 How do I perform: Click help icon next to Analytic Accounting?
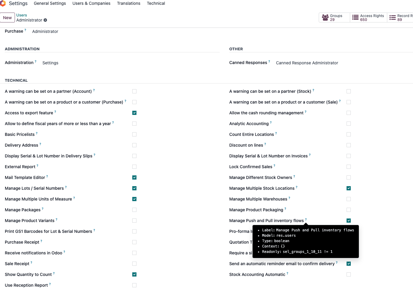(x=271, y=122)
